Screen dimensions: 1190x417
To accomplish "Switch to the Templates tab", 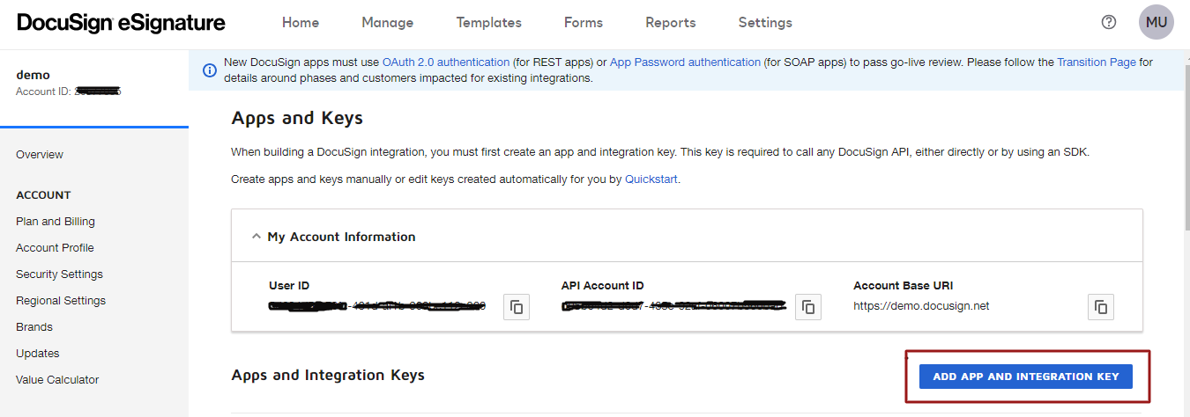I will point(489,23).
